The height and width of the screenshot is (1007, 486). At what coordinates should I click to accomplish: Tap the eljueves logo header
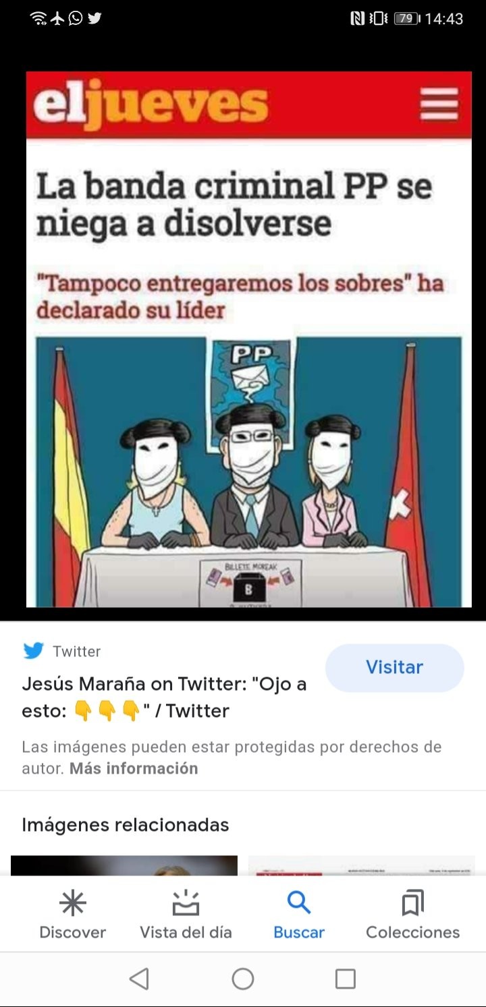click(151, 105)
